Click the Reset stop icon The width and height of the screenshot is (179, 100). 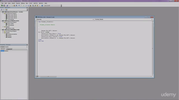pyautogui.click(x=28, y=6)
